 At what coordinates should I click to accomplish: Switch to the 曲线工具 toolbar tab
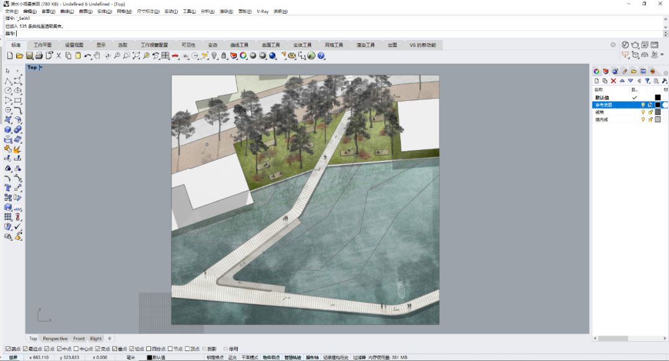(x=239, y=45)
